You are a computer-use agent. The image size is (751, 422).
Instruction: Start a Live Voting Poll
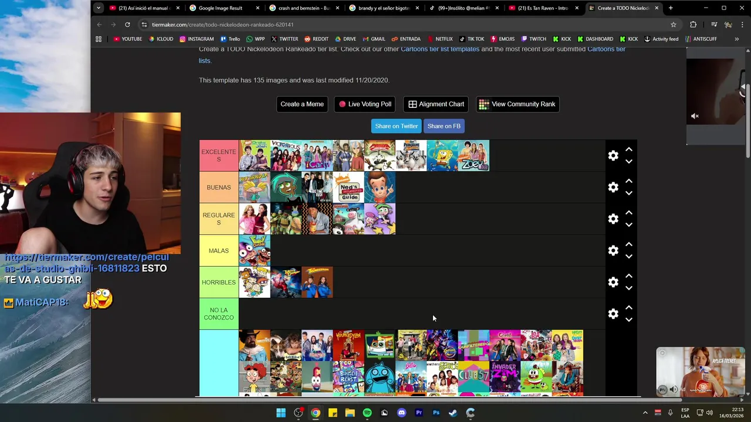[x=365, y=104]
